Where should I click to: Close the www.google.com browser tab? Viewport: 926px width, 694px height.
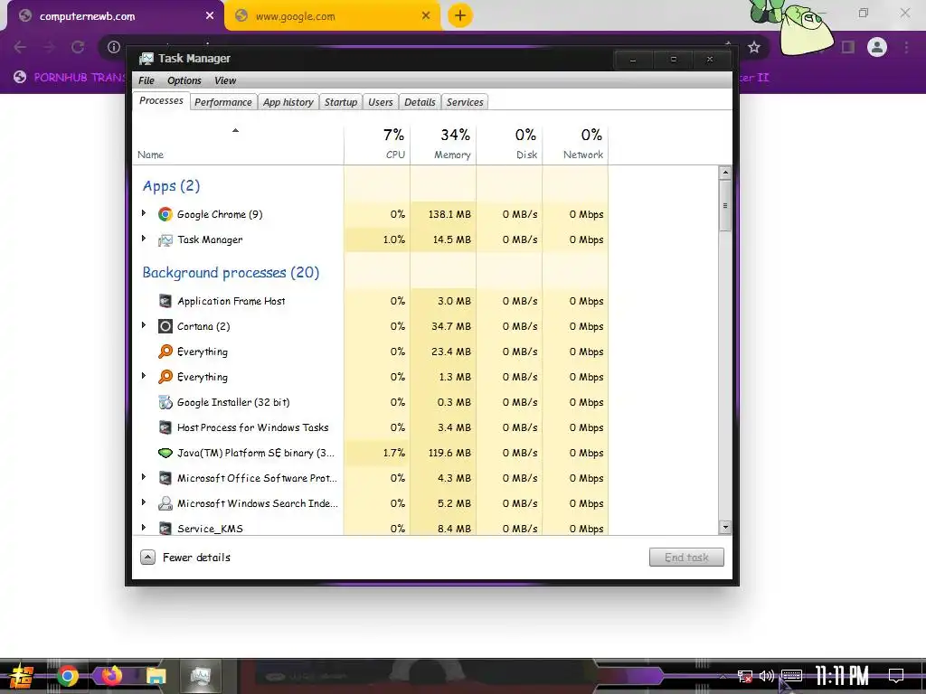pos(426,16)
